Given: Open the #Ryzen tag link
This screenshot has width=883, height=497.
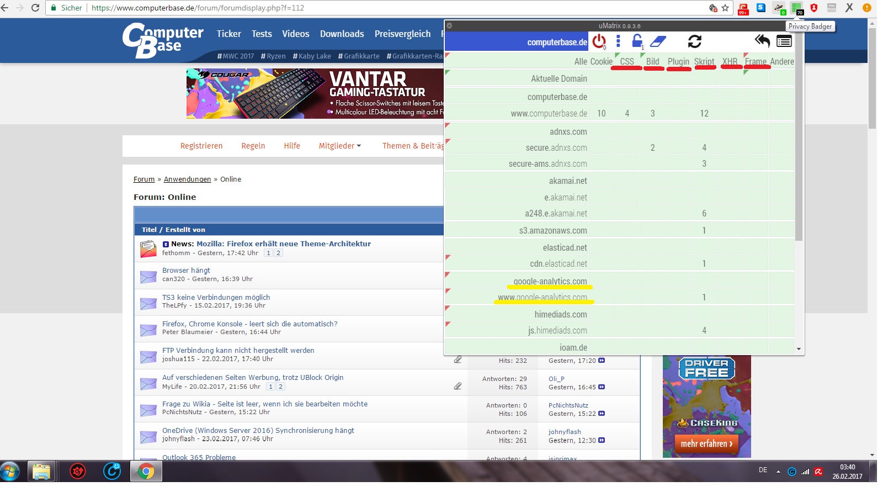Looking at the screenshot, I should (273, 56).
